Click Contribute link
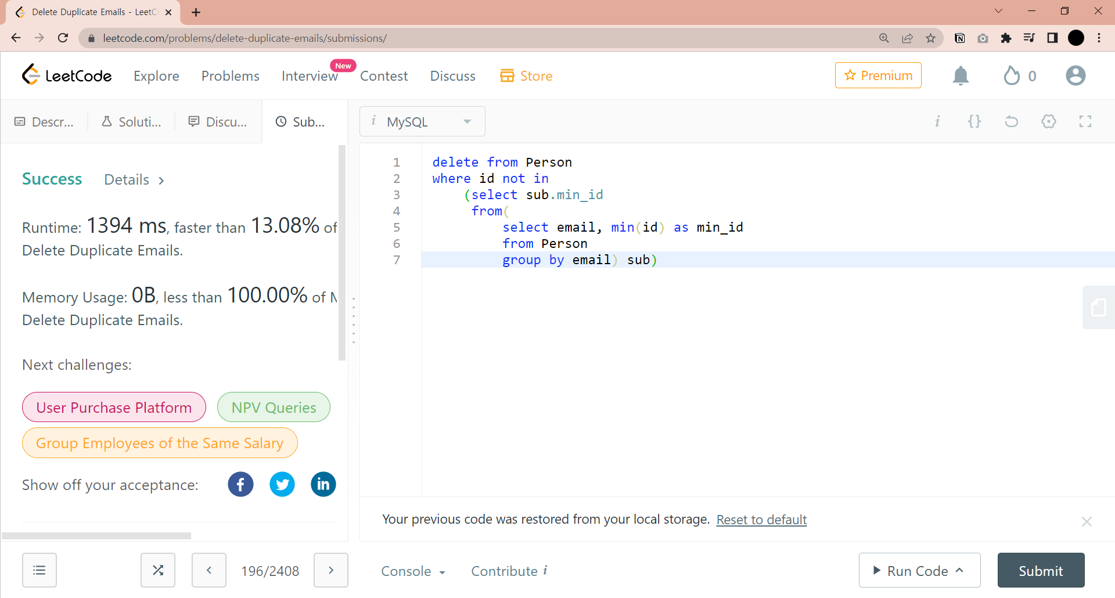Screen dimensions: 1115x598 pos(504,571)
